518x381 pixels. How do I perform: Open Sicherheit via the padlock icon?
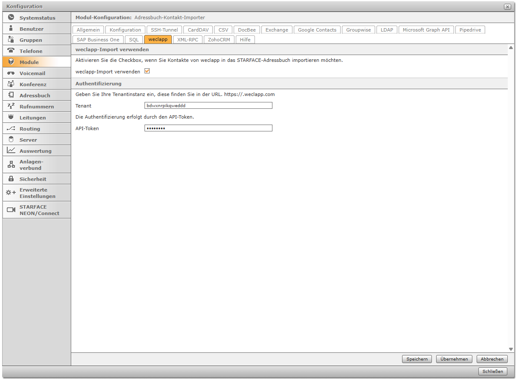click(11, 179)
